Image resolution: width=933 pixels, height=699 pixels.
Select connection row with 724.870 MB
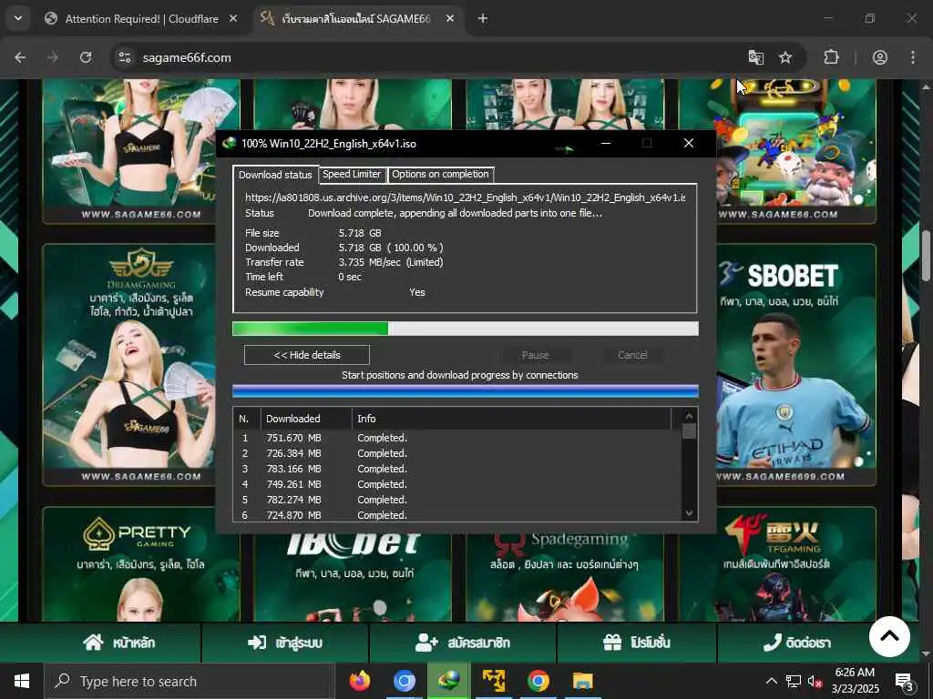coord(457,515)
